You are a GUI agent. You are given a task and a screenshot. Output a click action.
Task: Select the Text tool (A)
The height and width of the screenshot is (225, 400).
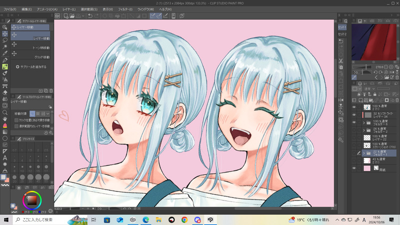point(4,157)
